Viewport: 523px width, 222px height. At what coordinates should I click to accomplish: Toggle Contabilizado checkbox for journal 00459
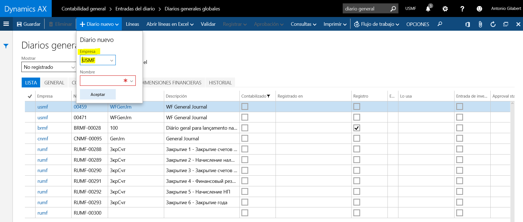(245, 106)
